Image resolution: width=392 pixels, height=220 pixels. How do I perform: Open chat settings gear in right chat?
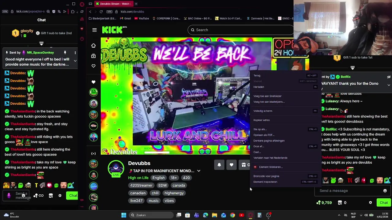pyautogui.click(x=370, y=203)
